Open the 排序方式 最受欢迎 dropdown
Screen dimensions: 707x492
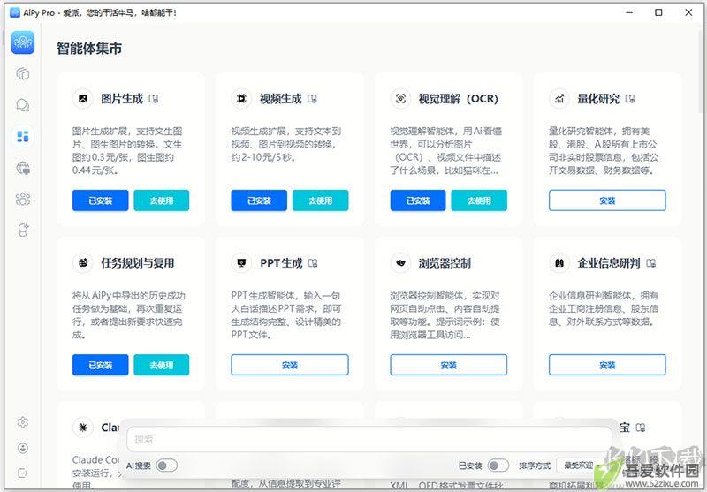coord(582,466)
